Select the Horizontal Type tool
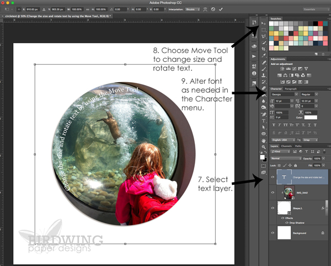 [x=263, y=120]
